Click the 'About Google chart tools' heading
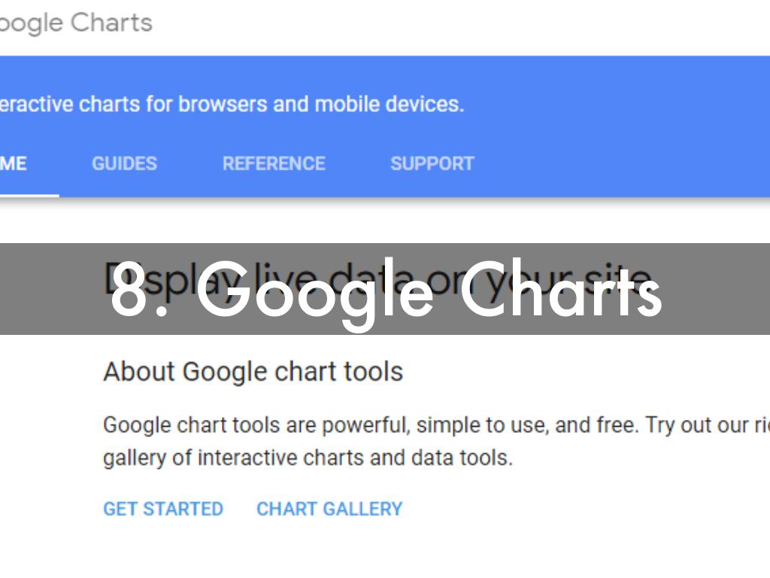Screen dimensions: 770x578 (253, 372)
